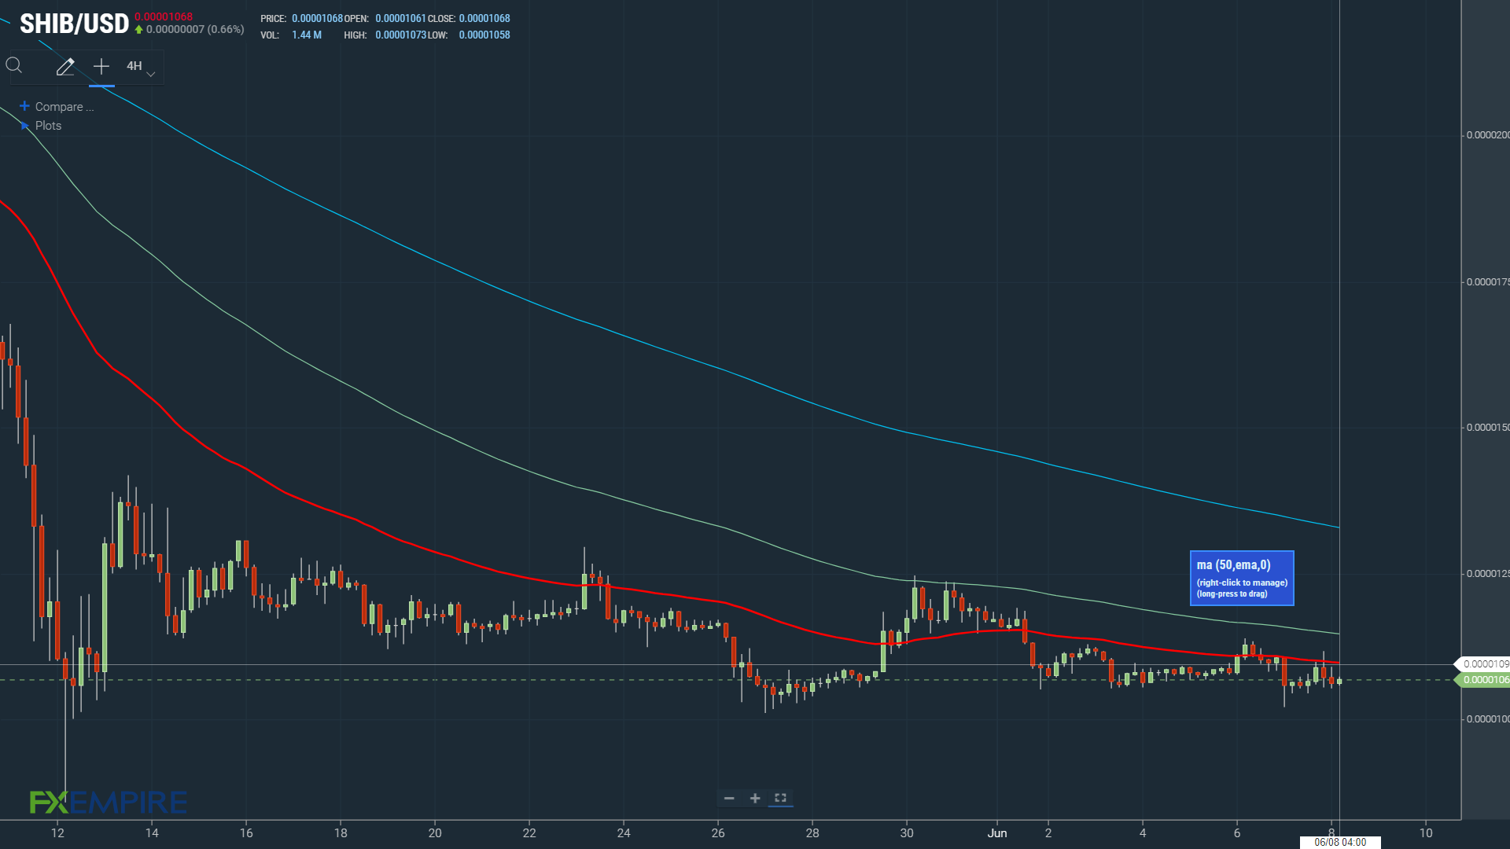
Task: Click the 0.0000150 price axis label
Action: pyautogui.click(x=1487, y=428)
